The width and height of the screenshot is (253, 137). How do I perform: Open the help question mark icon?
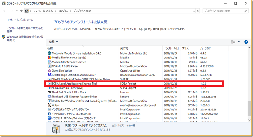[246, 42]
